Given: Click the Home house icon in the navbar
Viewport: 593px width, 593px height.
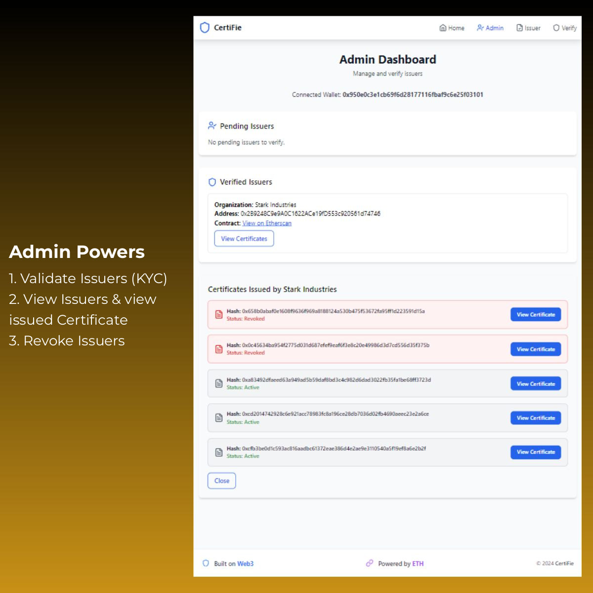Looking at the screenshot, I should [443, 28].
